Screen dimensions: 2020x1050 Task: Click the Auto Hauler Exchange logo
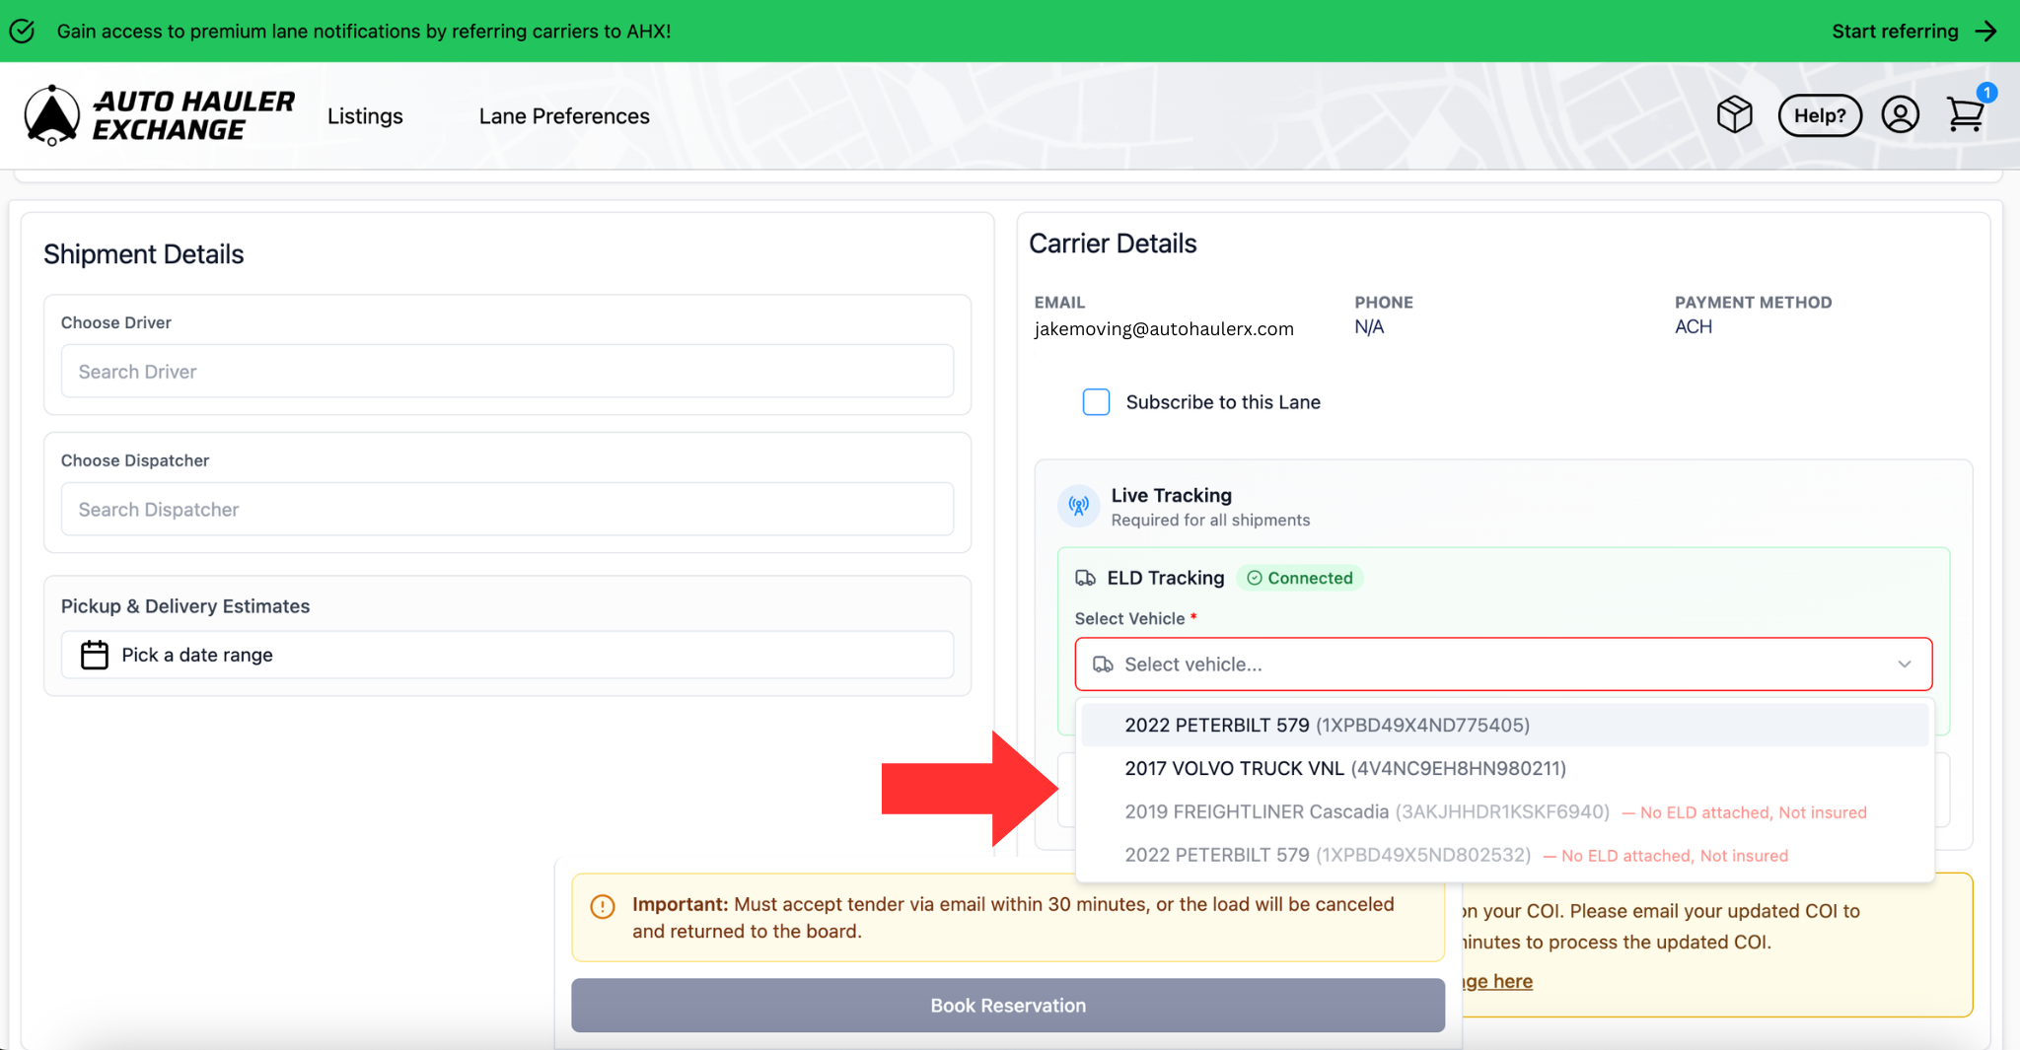(x=160, y=115)
